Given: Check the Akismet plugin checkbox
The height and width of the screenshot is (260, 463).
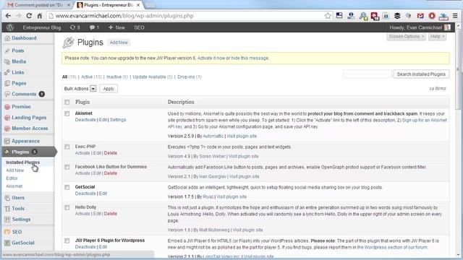Looking at the screenshot, I should [x=67, y=113].
